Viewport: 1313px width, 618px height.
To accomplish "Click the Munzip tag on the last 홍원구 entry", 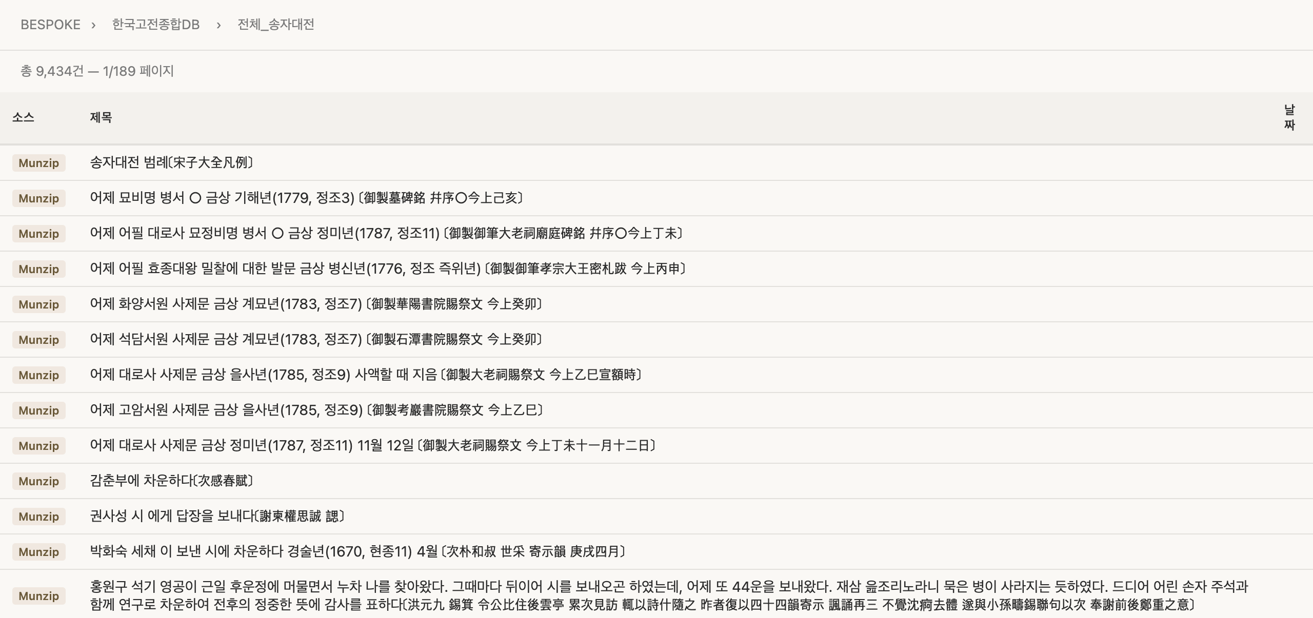I will coord(38,595).
